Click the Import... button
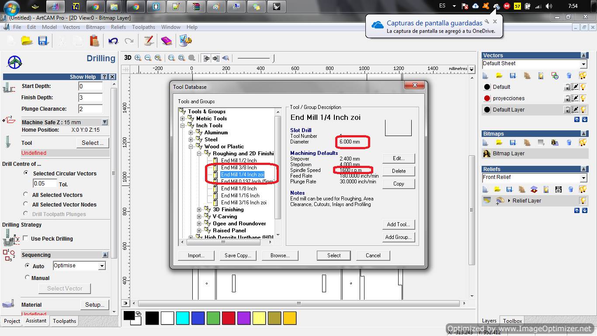Image resolution: width=597 pixels, height=336 pixels. click(196, 255)
